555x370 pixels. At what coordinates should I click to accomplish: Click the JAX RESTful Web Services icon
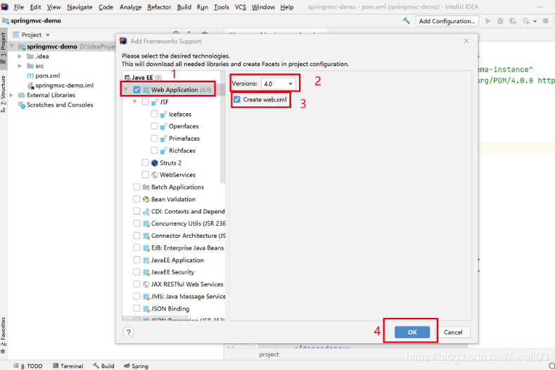point(146,284)
